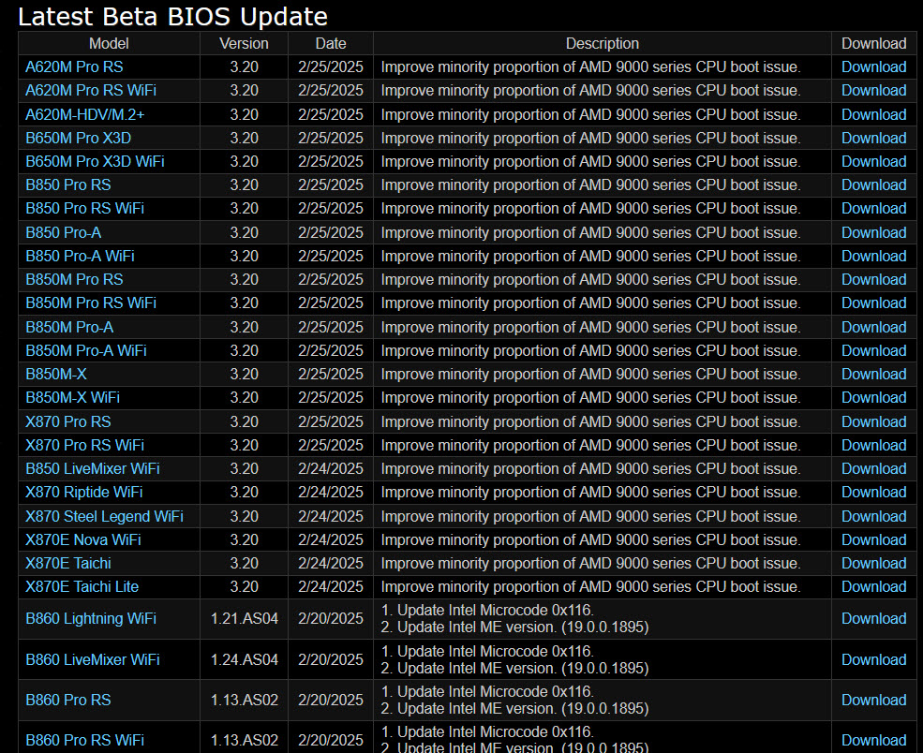Open the B650M Pro X3D model link
Viewport: 923px width, 753px height.
tap(79, 139)
